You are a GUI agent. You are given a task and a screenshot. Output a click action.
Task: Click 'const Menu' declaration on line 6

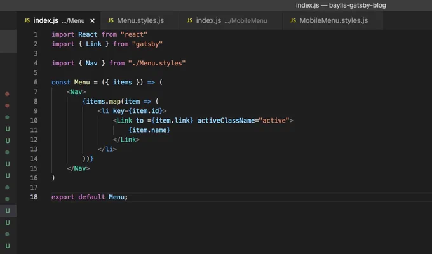tap(71, 82)
